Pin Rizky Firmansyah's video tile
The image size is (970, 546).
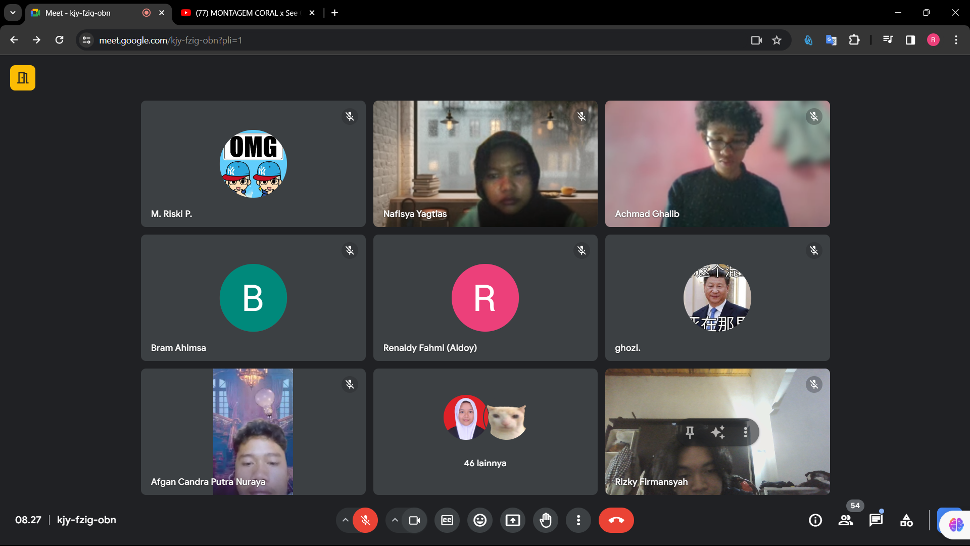(690, 432)
